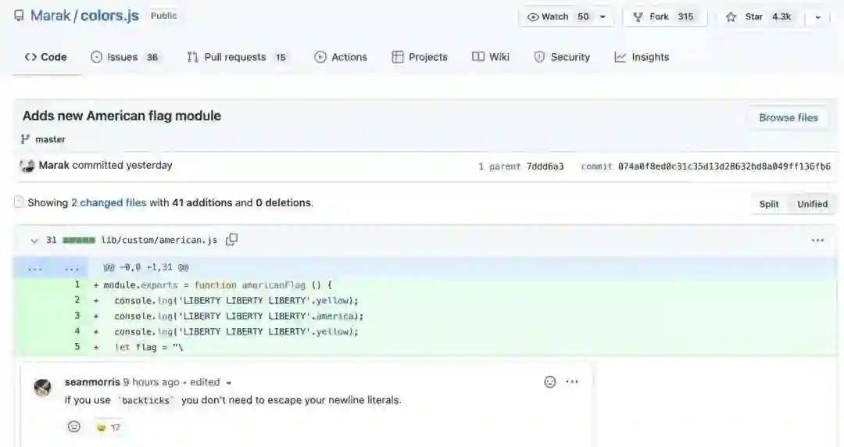Open file options menu for american.js

click(x=817, y=240)
